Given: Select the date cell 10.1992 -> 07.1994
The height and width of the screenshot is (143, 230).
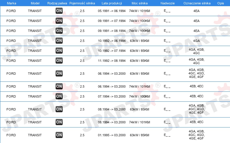Looking at the screenshot, I should click(112, 51).
